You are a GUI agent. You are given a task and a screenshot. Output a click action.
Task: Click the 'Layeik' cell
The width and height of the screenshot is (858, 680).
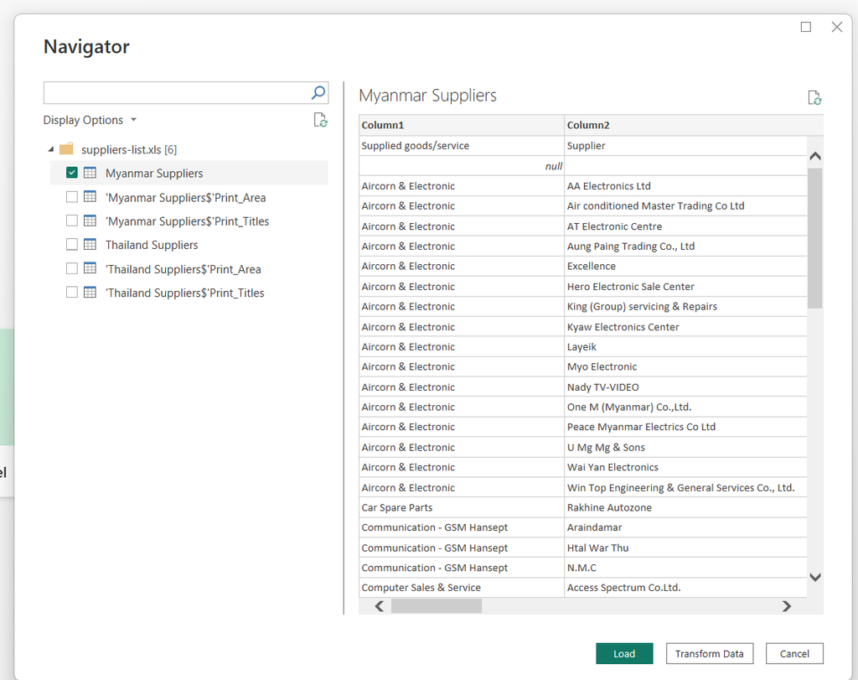685,346
